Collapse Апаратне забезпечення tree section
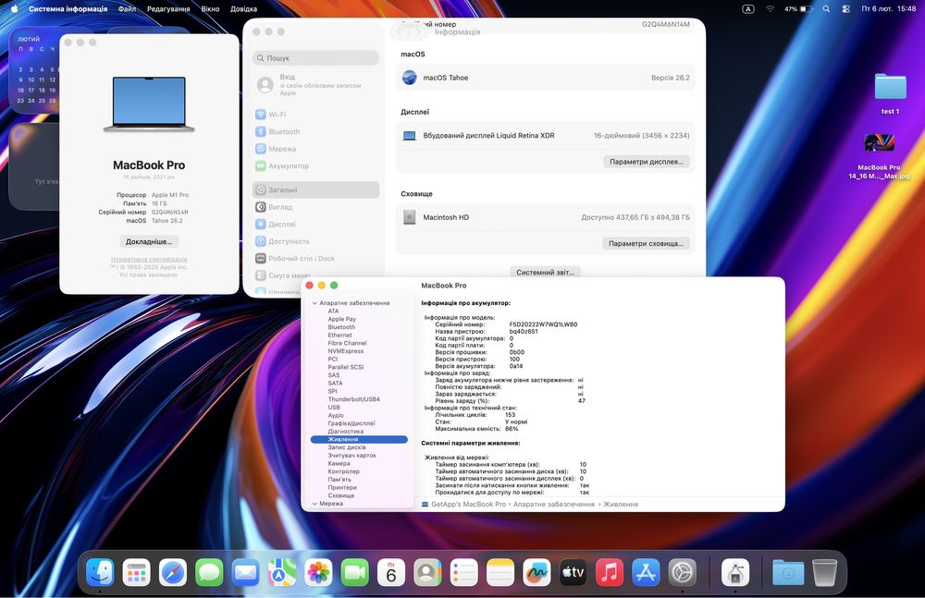The width and height of the screenshot is (925, 598). point(314,303)
